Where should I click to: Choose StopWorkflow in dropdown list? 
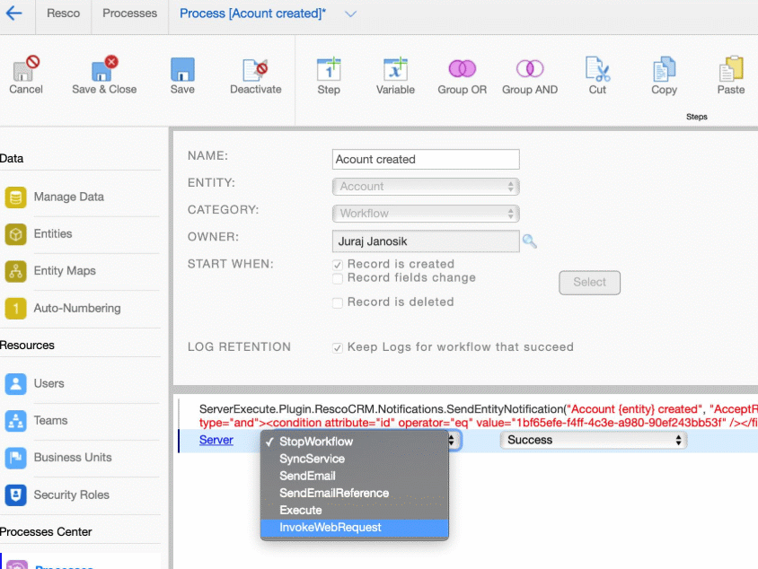coord(355,442)
